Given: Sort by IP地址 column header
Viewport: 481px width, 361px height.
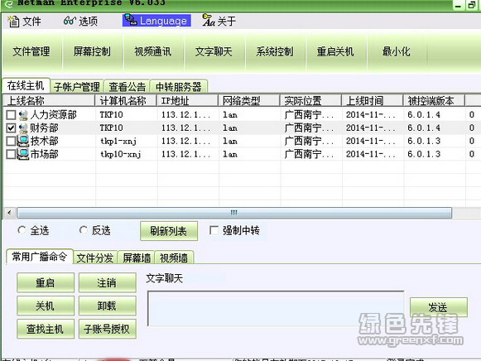Looking at the screenshot, I should 188,101.
